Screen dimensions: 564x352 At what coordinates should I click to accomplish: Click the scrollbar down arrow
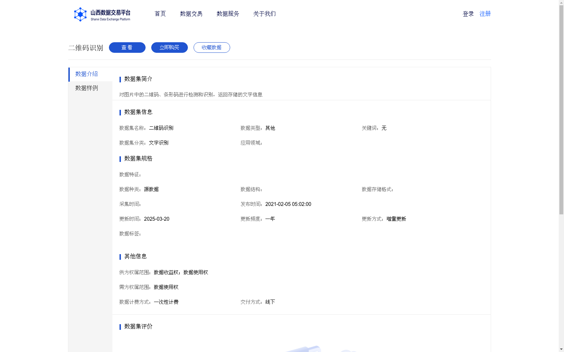pos(561,350)
